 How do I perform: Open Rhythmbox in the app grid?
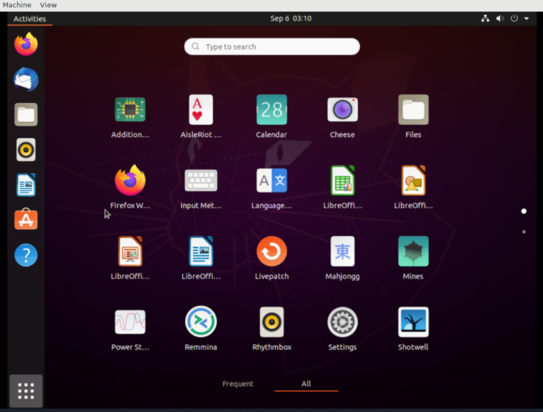271,322
